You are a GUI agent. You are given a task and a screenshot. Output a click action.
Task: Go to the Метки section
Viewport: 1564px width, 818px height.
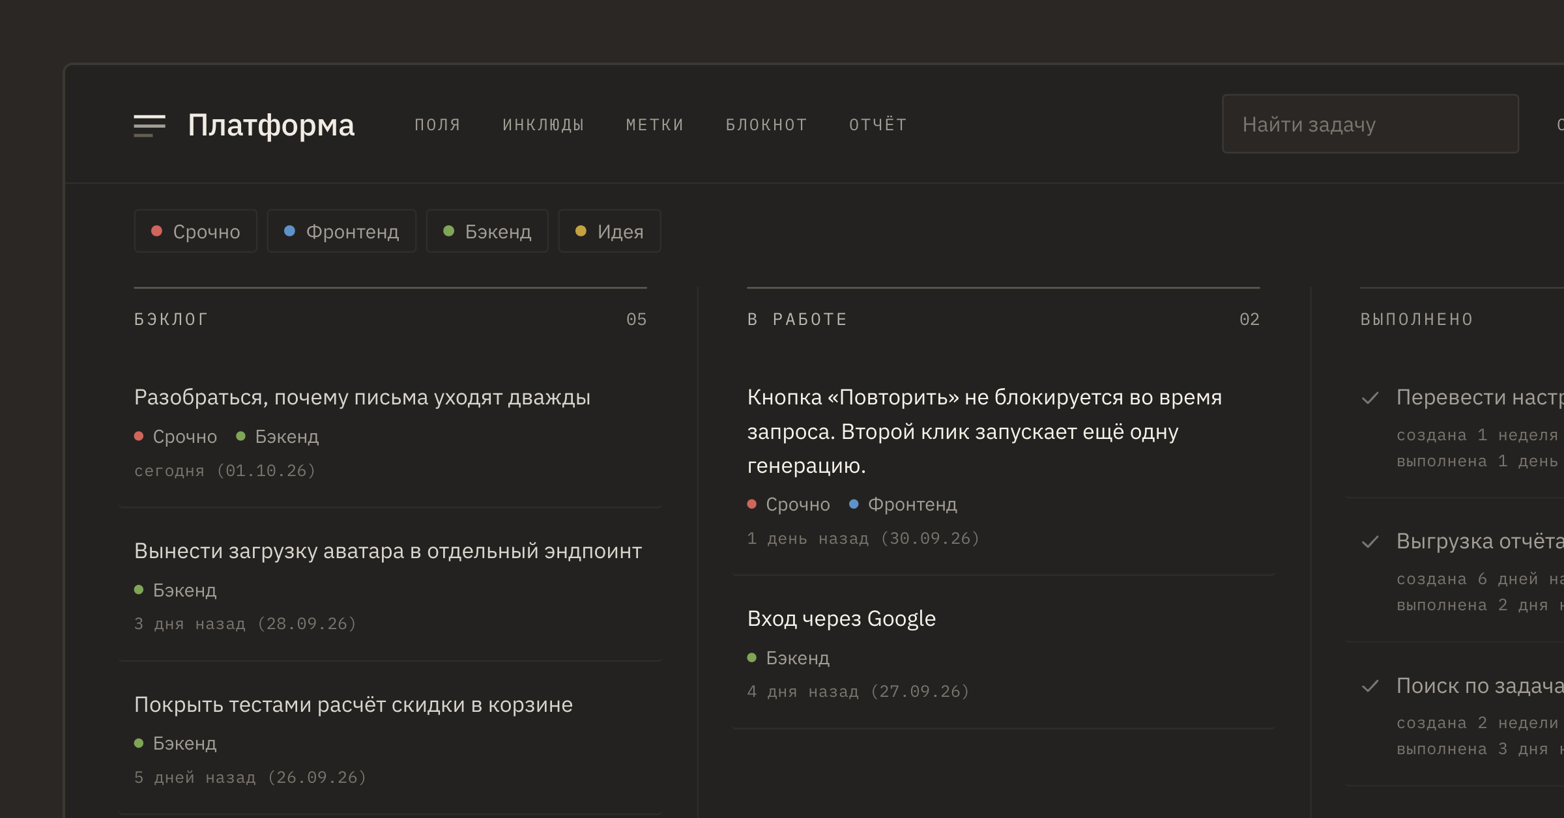tap(655, 124)
